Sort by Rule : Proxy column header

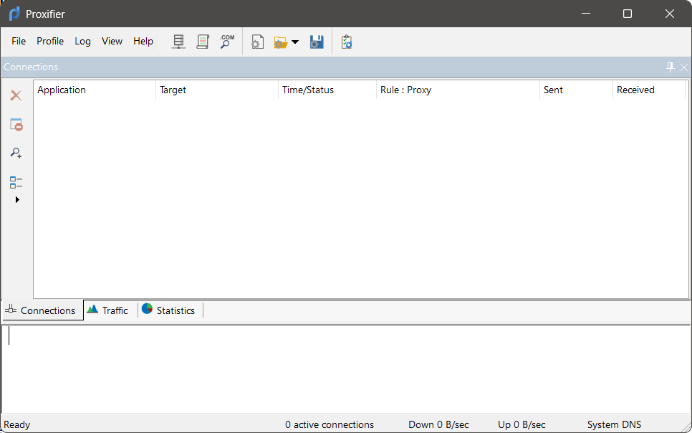[458, 90]
